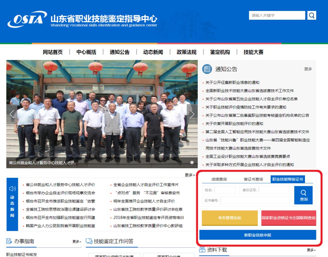Click the OSTA logo in header
Screen dimensions: 328x257
[x=27, y=19]
